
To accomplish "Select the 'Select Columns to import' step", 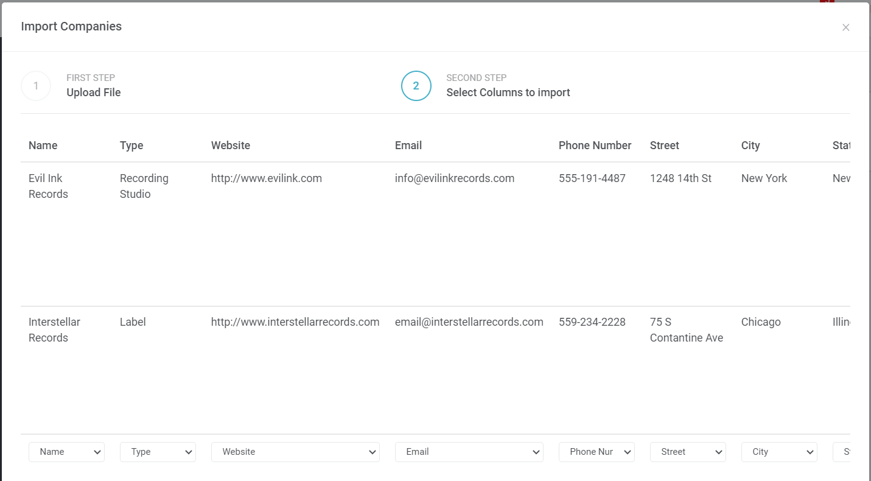I will pos(508,93).
